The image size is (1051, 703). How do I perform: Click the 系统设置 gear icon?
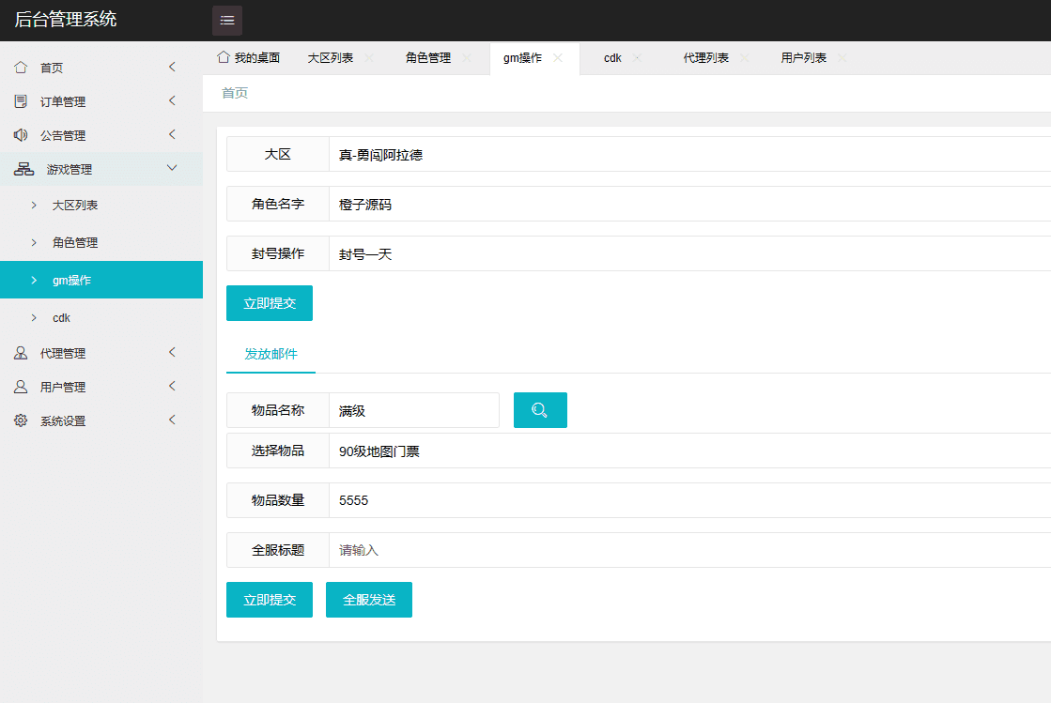tap(21, 420)
